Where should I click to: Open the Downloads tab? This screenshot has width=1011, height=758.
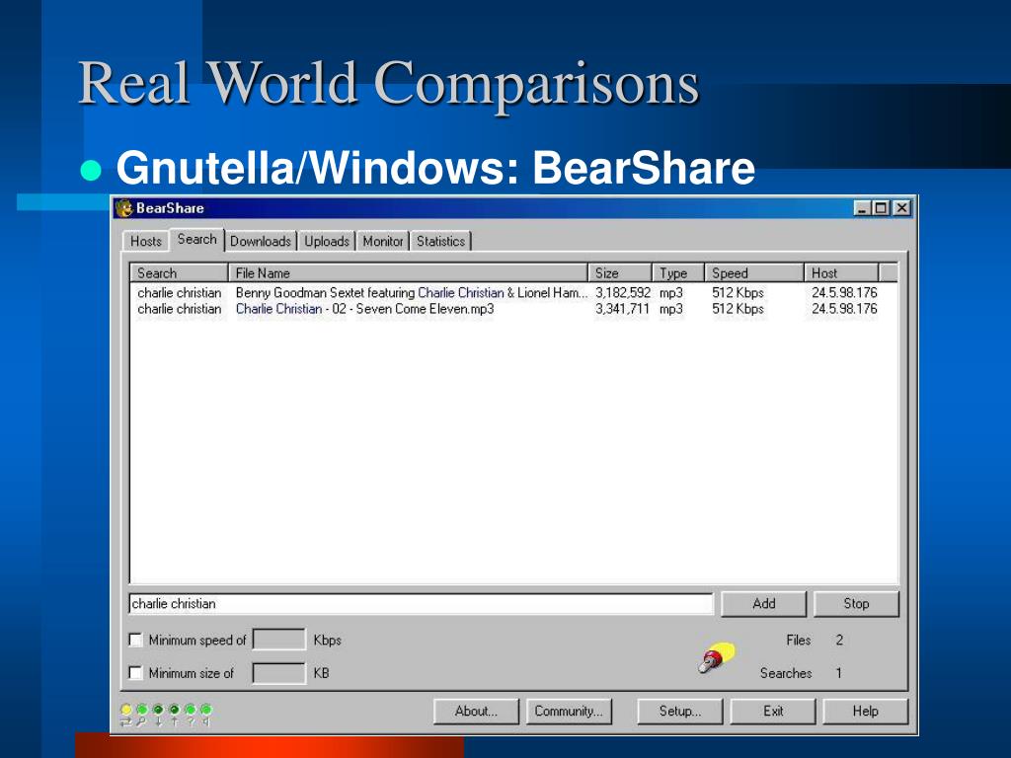pyautogui.click(x=261, y=241)
